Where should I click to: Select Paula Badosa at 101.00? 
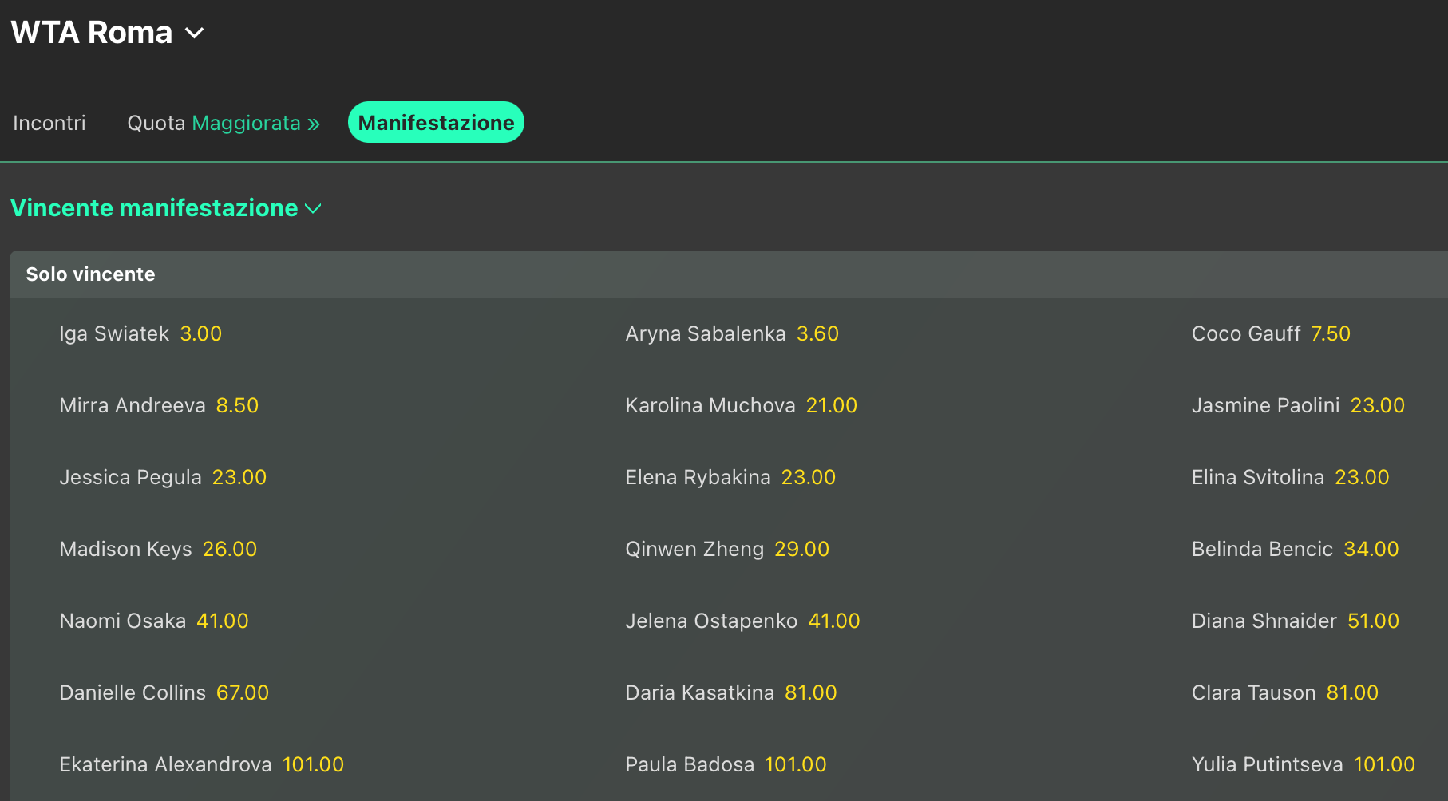click(x=795, y=764)
